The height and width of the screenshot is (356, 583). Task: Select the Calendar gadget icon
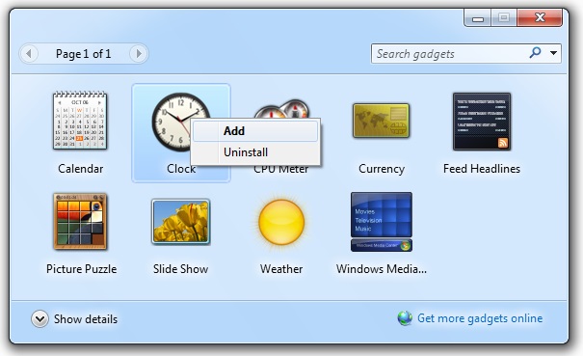tap(80, 121)
